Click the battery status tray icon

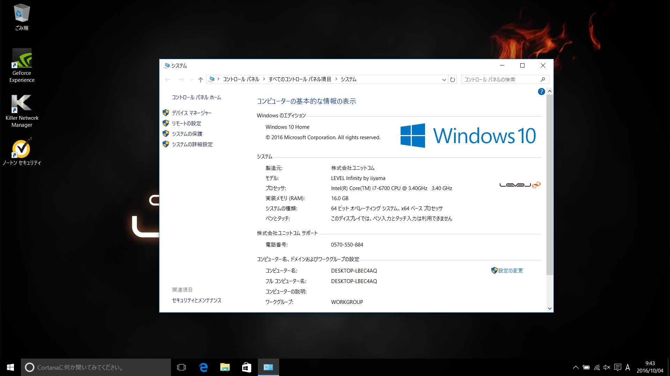click(586, 367)
